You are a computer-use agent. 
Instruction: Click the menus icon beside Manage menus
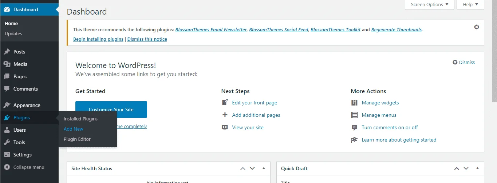354,115
